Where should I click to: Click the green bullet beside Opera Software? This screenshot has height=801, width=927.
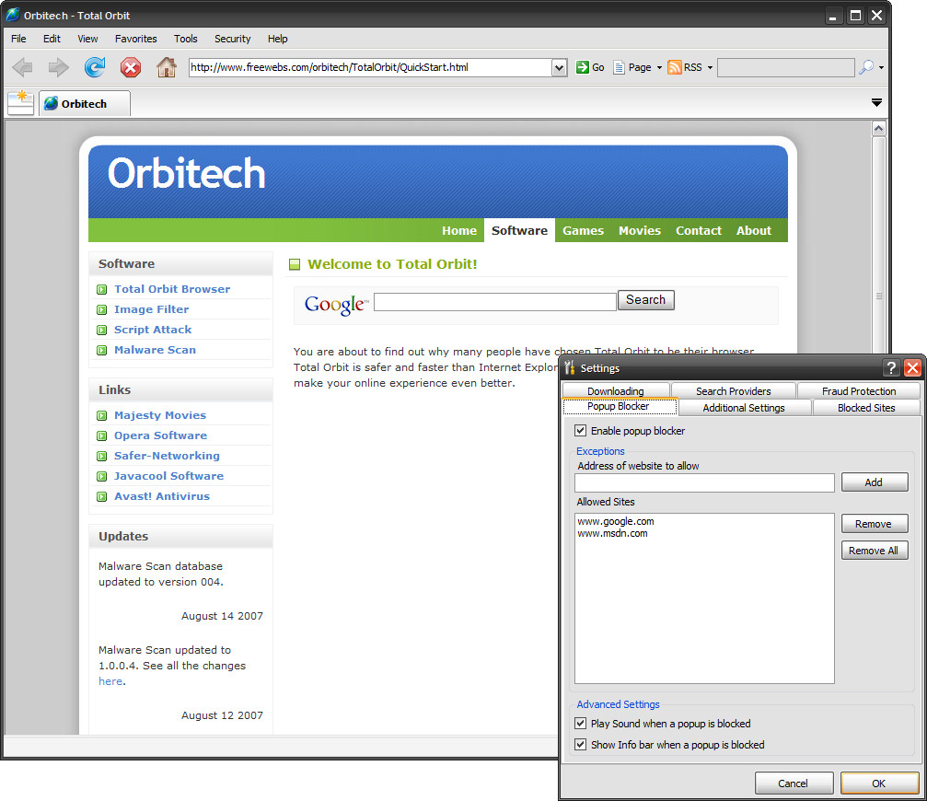tap(101, 435)
